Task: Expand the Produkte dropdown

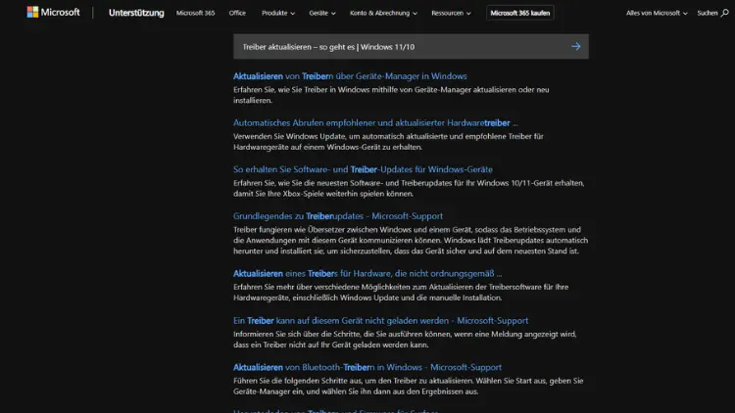Action: pyautogui.click(x=278, y=13)
